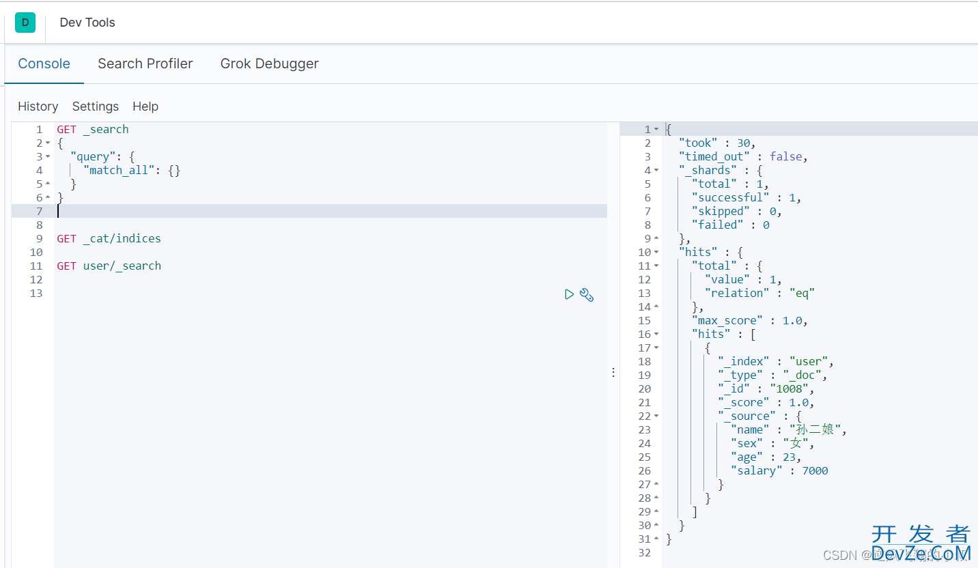This screenshot has width=978, height=568.
Task: Open the History menu
Action: pyautogui.click(x=38, y=106)
